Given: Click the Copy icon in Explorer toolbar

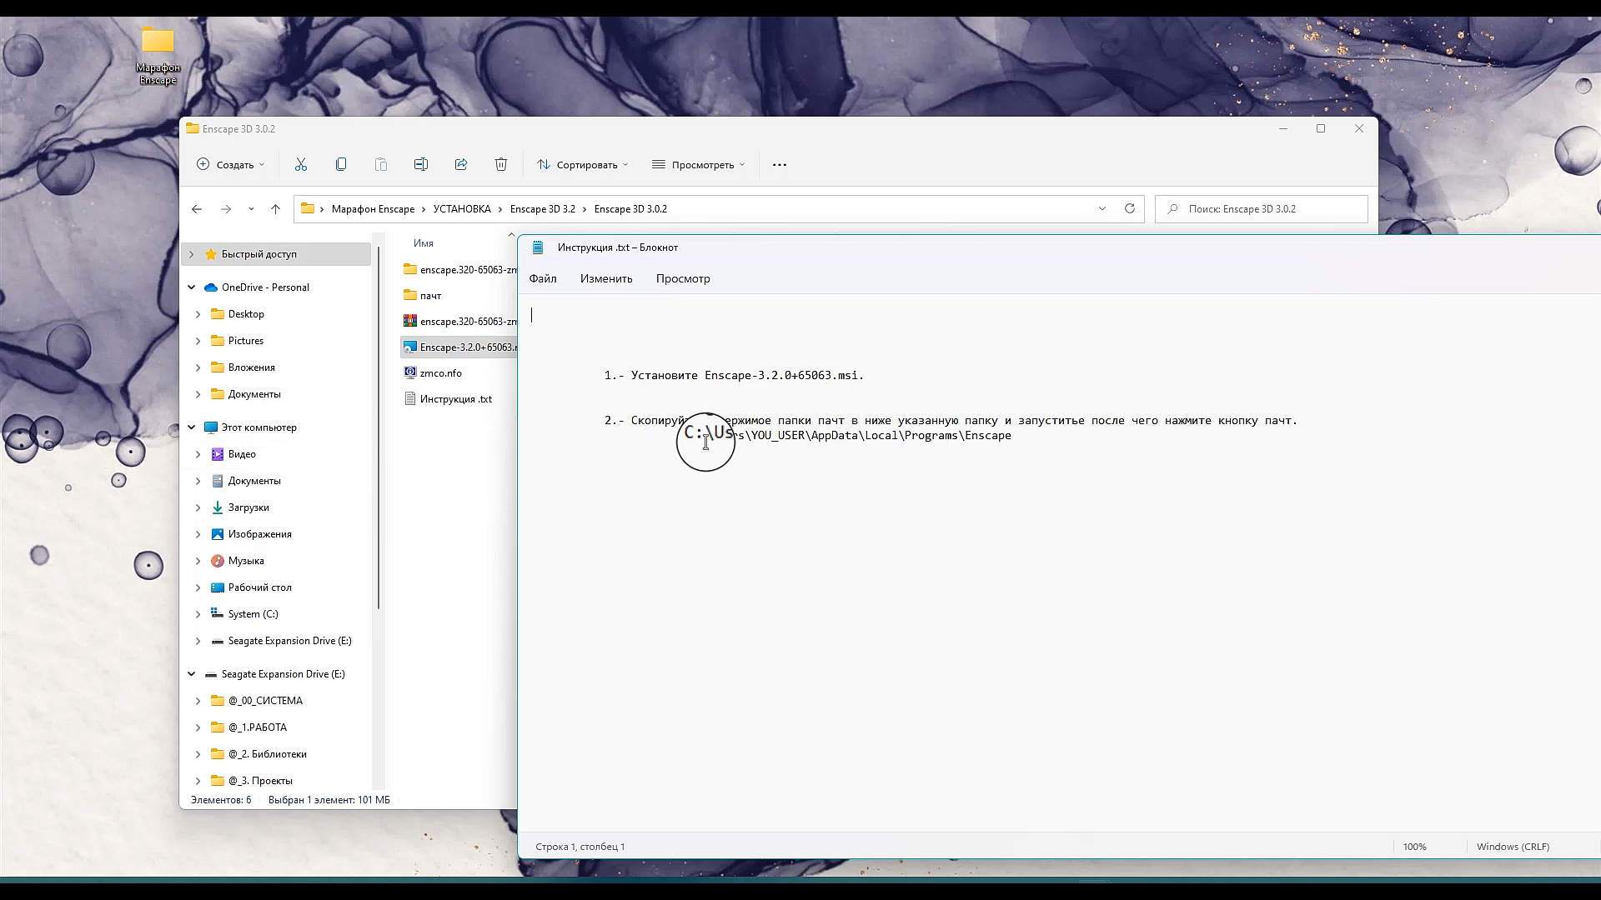Looking at the screenshot, I should (341, 164).
